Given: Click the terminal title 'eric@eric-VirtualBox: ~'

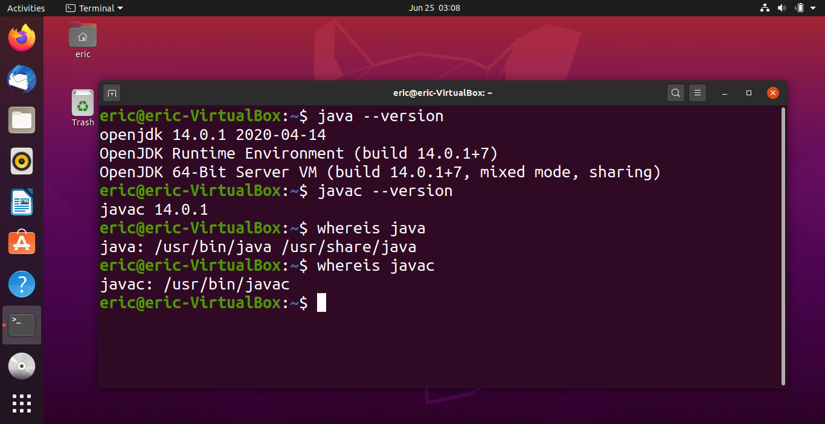Looking at the screenshot, I should tap(443, 93).
